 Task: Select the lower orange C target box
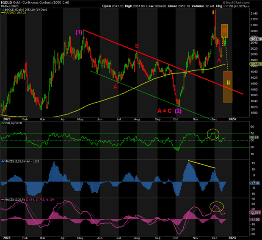point(228,87)
